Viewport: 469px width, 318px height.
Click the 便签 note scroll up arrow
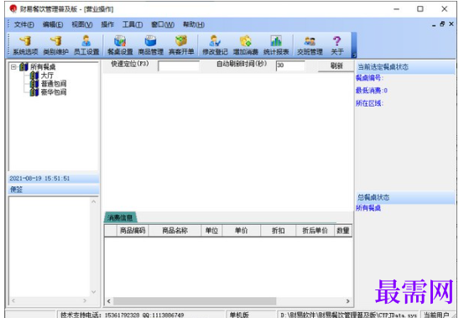(94, 201)
